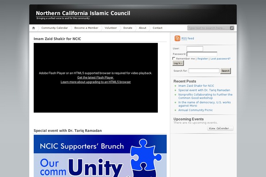Image resolution: width=266 pixels, height=177 pixels.
Task: Follow the Lost password? link
Action: (220, 58)
